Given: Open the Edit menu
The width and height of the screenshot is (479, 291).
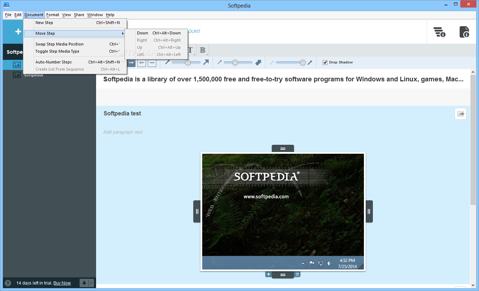Looking at the screenshot, I should [18, 15].
